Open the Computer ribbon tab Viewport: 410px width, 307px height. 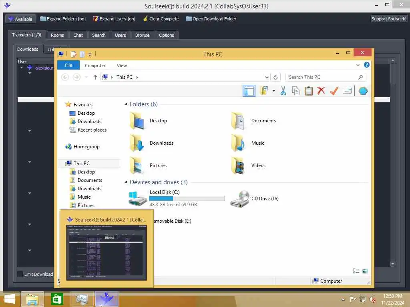tap(95, 66)
